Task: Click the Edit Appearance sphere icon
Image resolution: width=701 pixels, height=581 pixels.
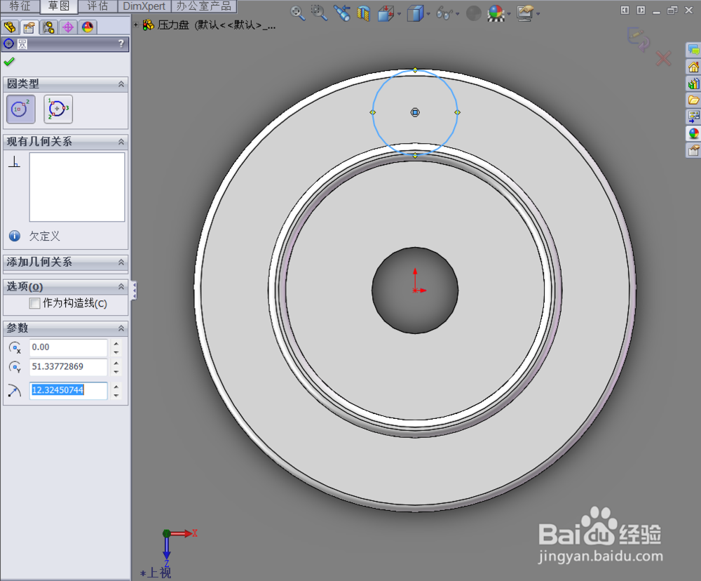Action: (x=473, y=13)
